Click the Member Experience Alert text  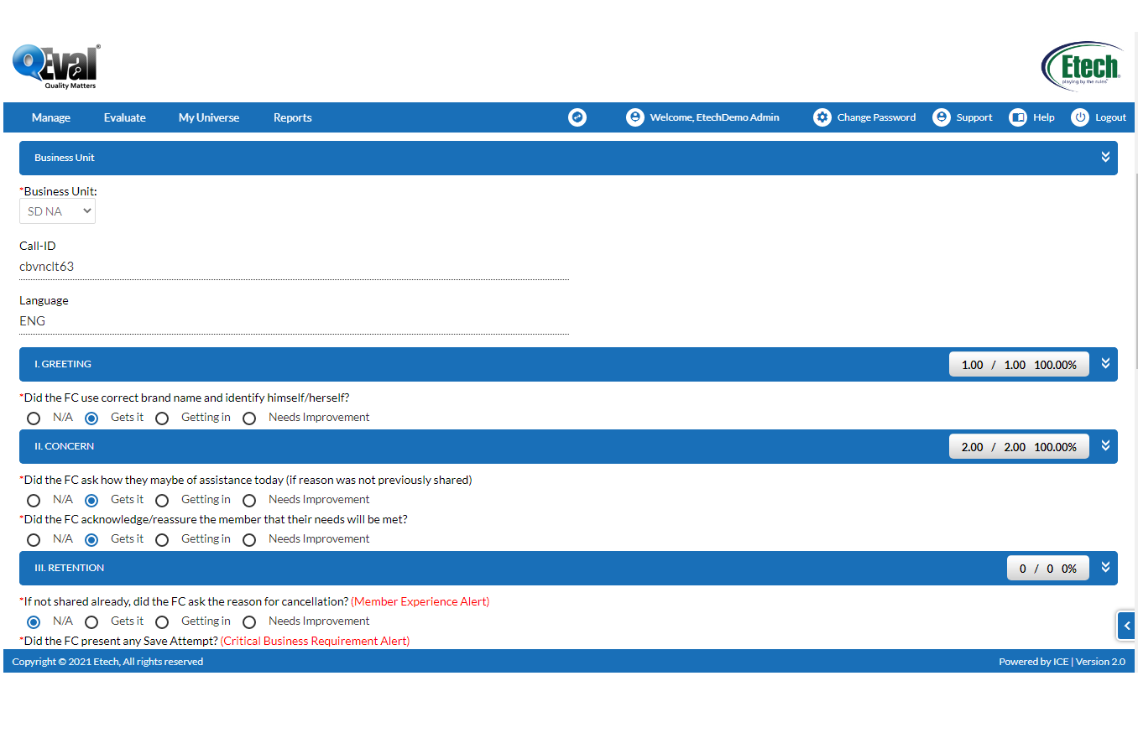click(420, 601)
